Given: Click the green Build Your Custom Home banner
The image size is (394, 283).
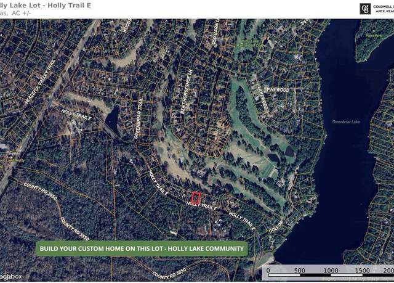Looking at the screenshot, I should [x=142, y=249].
